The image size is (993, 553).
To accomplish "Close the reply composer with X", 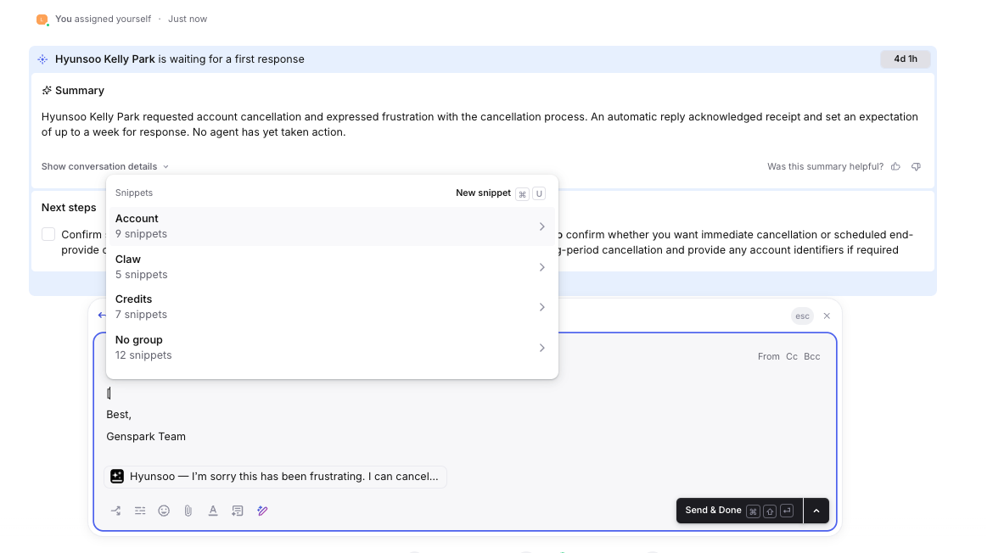I will click(x=827, y=316).
